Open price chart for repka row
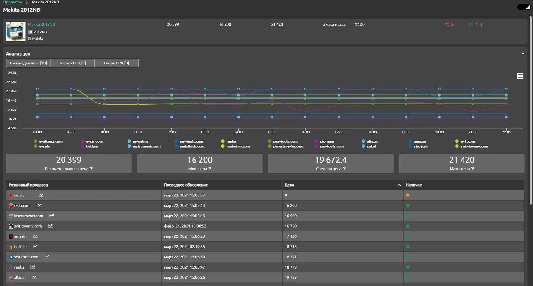 pos(33,267)
